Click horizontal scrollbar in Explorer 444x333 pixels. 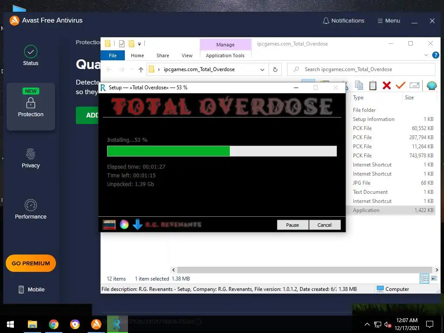pos(305,270)
